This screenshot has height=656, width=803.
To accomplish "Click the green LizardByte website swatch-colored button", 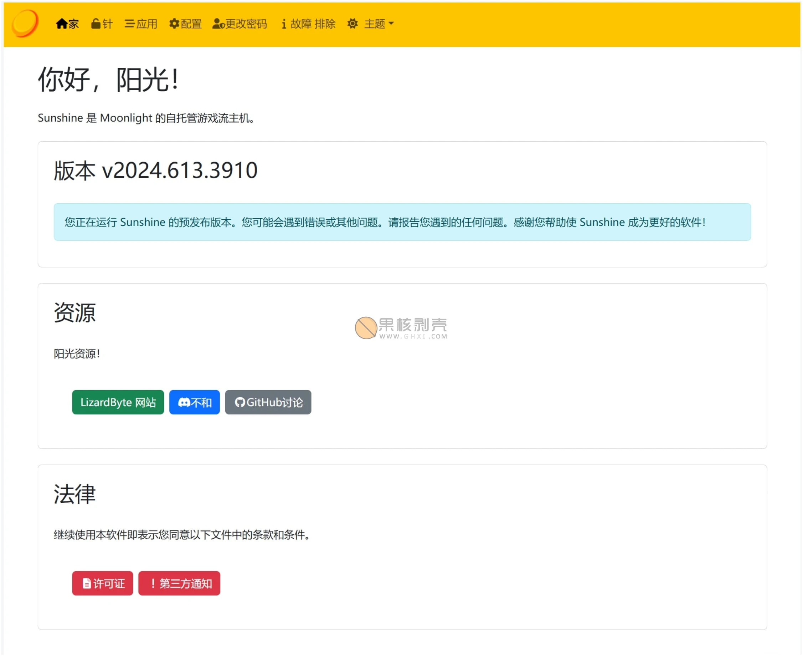I will [118, 402].
